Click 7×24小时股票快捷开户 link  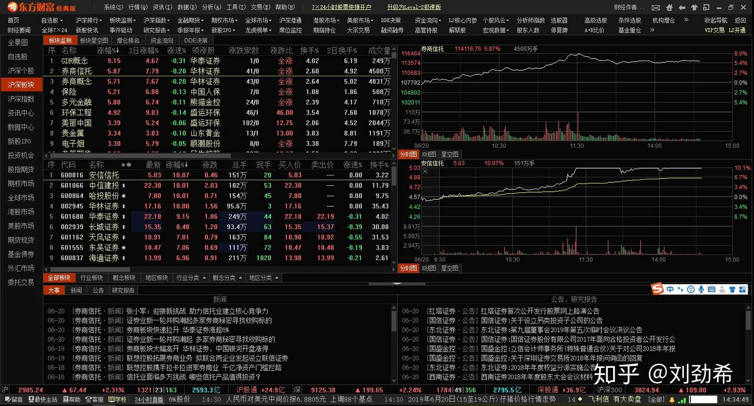341,7
